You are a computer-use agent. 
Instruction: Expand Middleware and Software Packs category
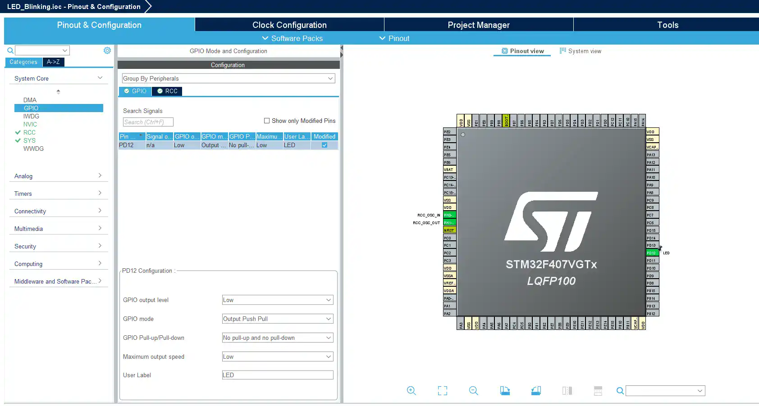59,281
